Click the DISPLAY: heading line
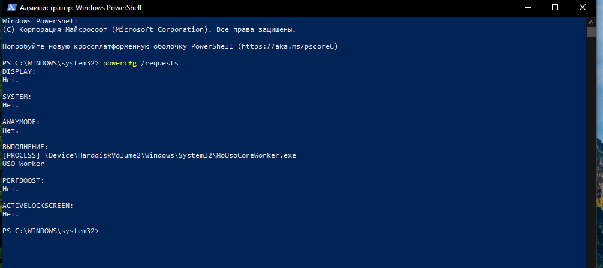The height and width of the screenshot is (268, 603). tap(19, 71)
